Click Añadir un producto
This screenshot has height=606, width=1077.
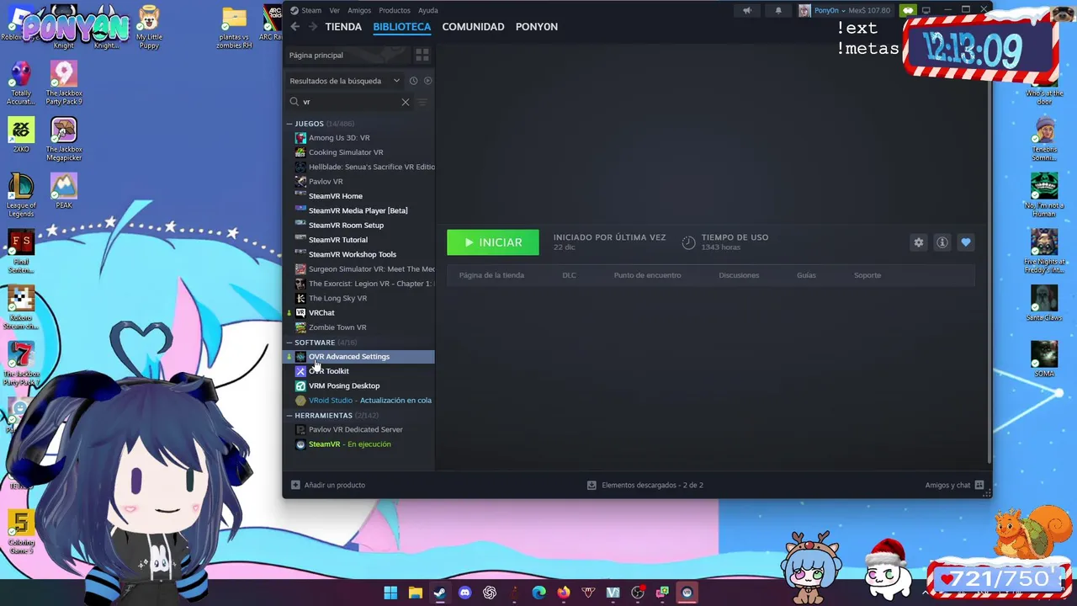[328, 485]
